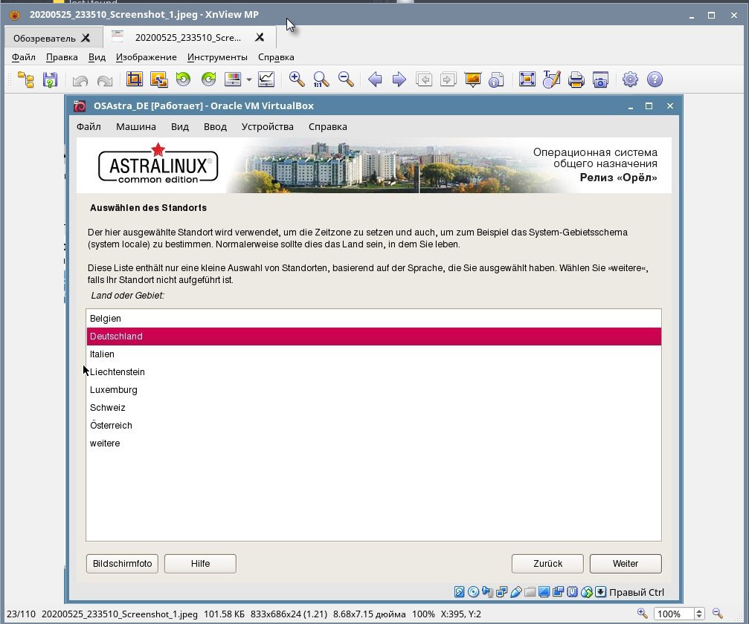Viewport: 749px width, 624px height.
Task: Select the highlighted Deutschland row
Action: 373,337
